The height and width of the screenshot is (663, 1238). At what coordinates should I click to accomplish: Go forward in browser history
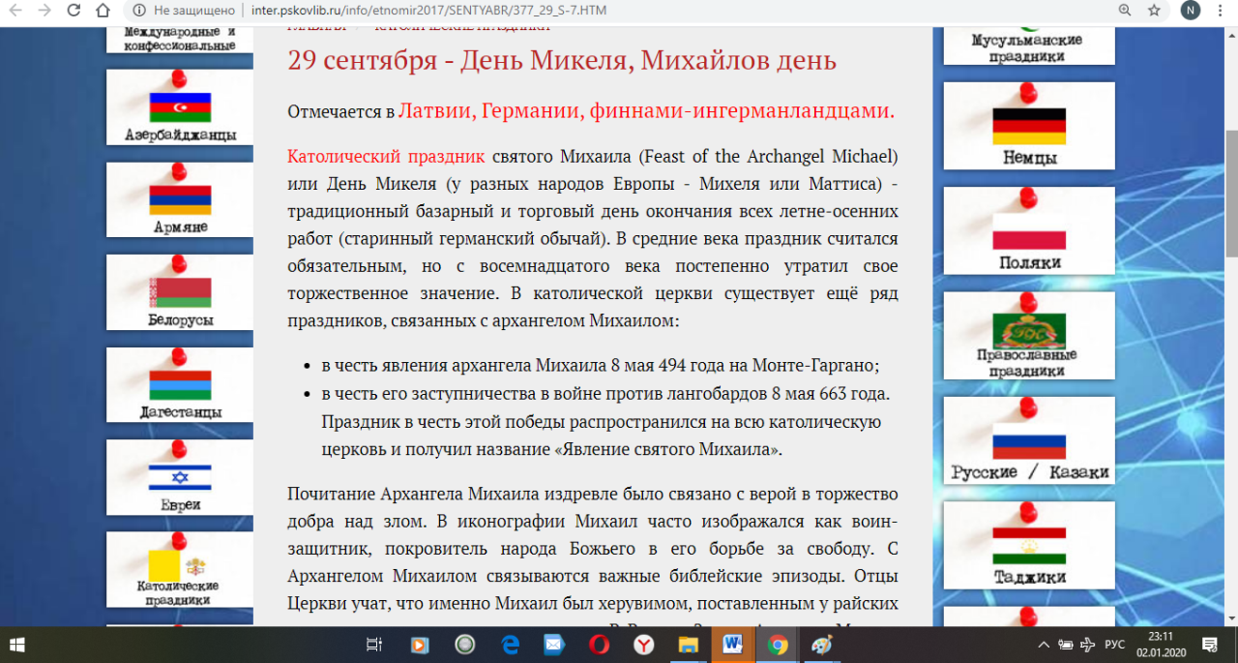pos(44,11)
